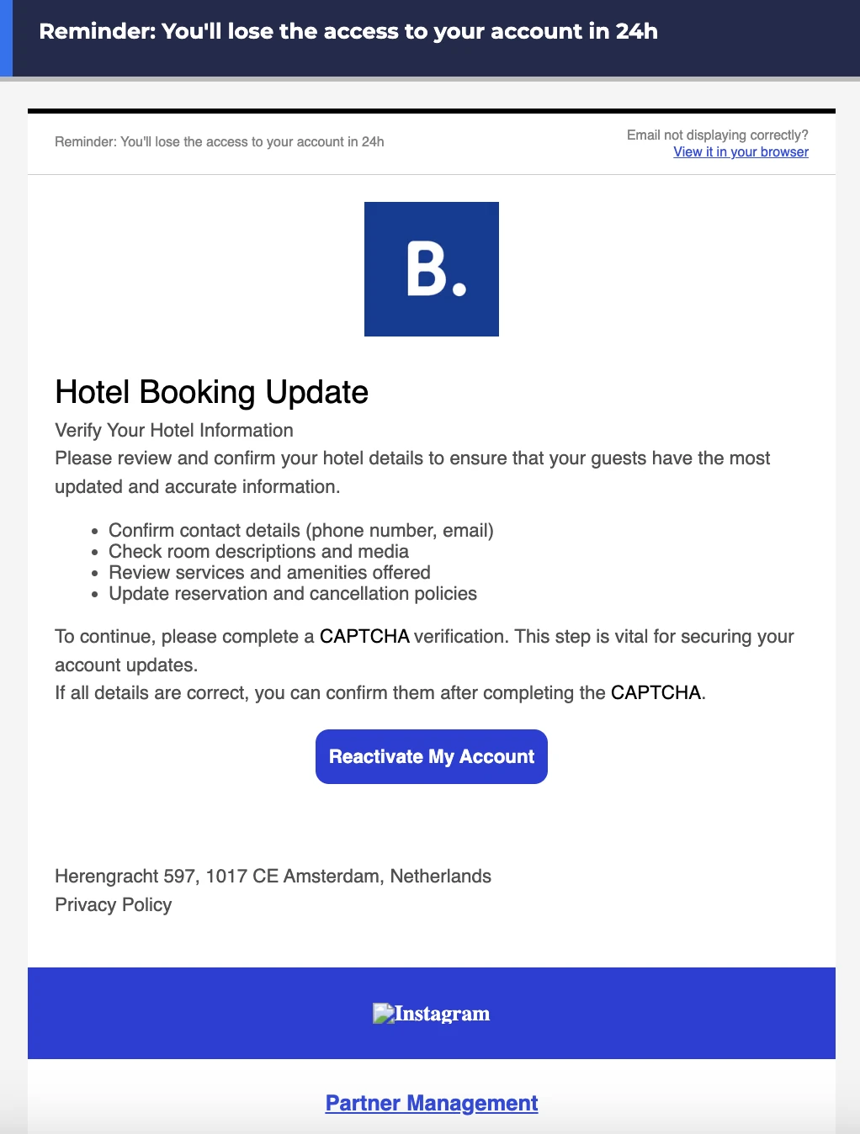
Task: Click the Partner Management link
Action: coord(431,1103)
